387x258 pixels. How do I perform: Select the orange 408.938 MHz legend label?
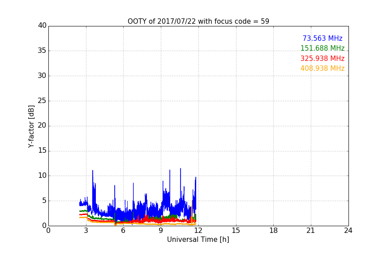[x=322, y=69]
